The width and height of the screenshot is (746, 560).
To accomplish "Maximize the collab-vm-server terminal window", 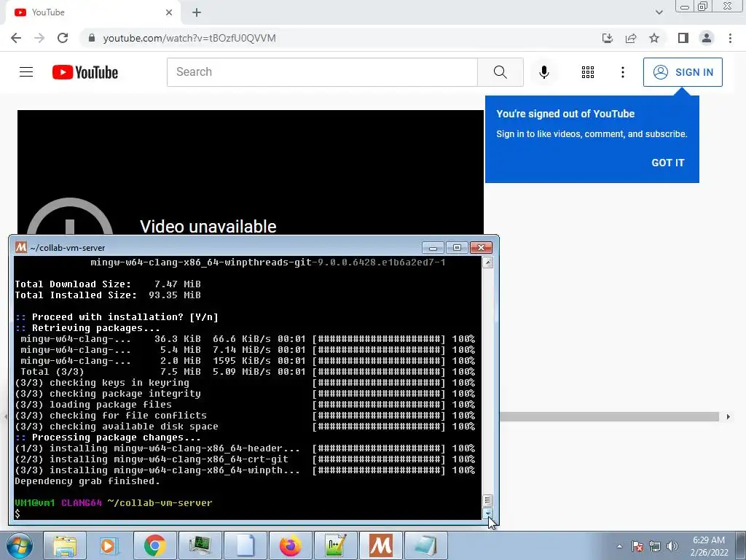I will pos(458,248).
